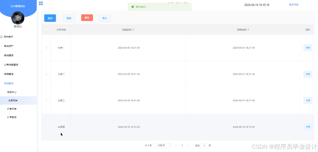318x152 pixels.
Task: Click the 后台管理系统 title
Action: (18, 6)
